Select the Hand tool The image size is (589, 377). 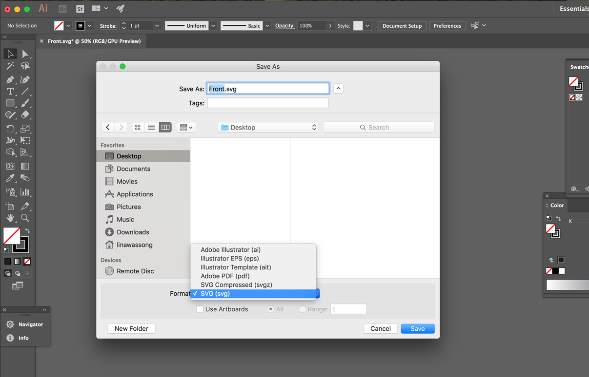click(x=10, y=218)
